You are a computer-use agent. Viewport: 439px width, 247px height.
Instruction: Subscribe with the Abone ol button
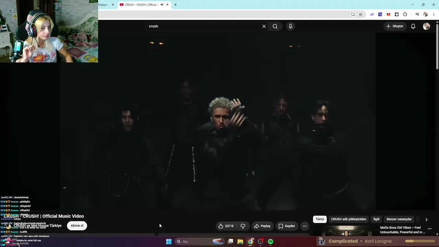tap(77, 226)
